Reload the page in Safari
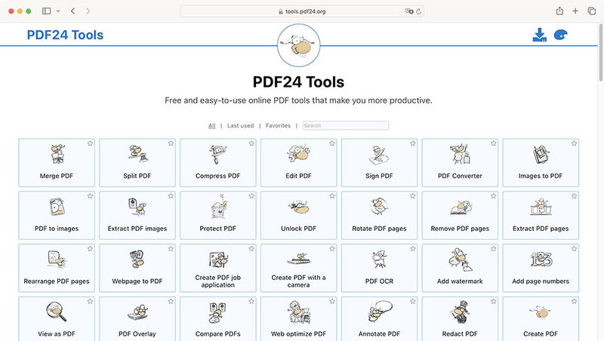 click(x=419, y=11)
